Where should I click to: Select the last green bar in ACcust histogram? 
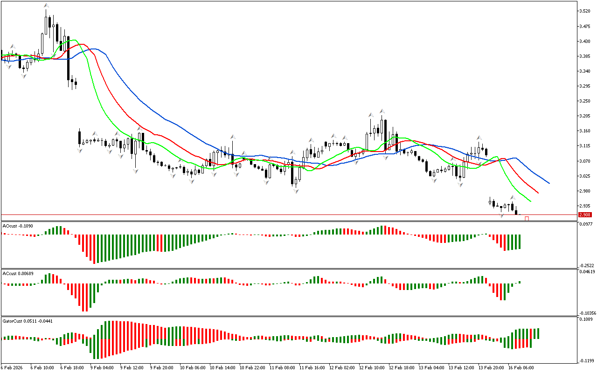pyautogui.click(x=520, y=282)
